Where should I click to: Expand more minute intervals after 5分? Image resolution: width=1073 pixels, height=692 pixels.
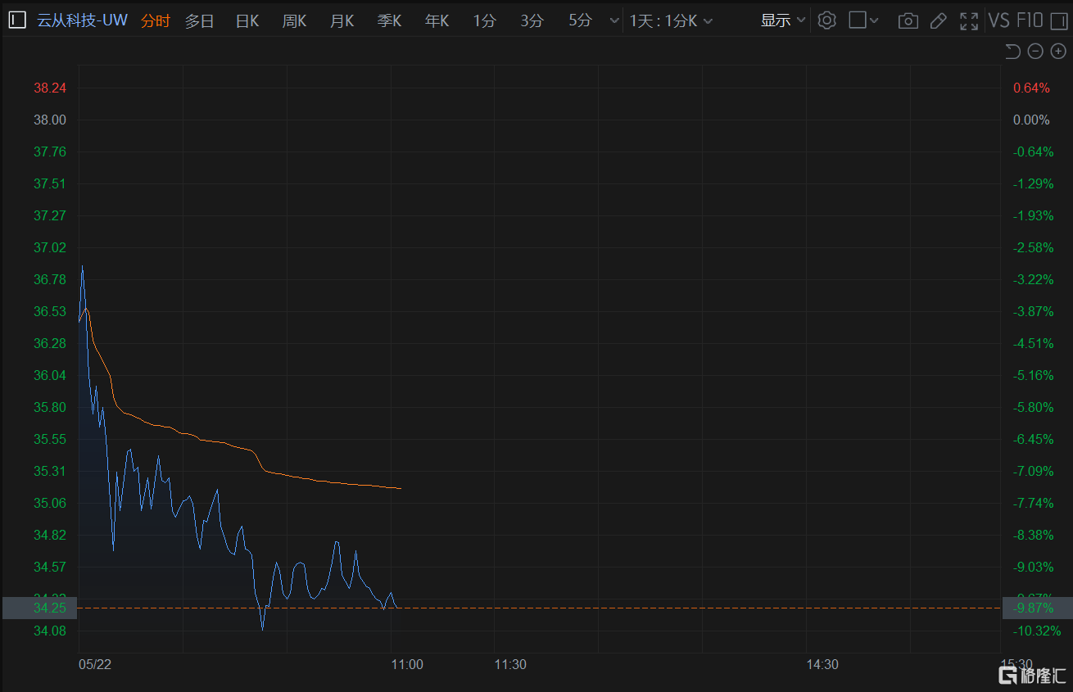(x=614, y=21)
